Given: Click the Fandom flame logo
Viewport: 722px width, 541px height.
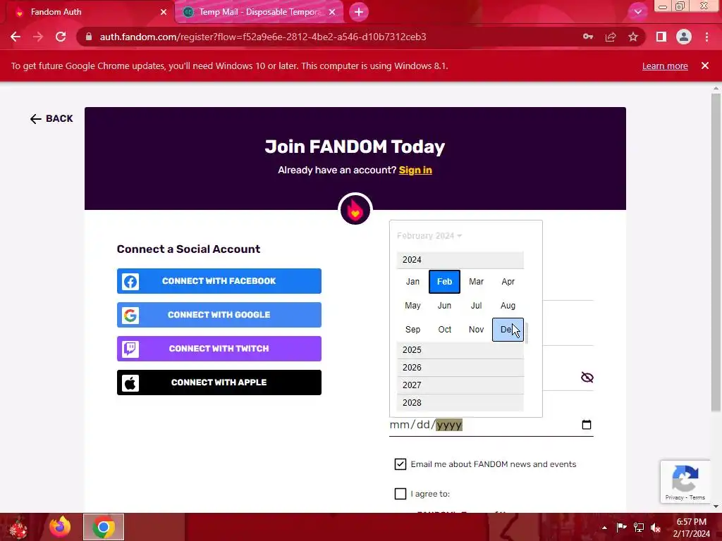Looking at the screenshot, I should click(355, 209).
